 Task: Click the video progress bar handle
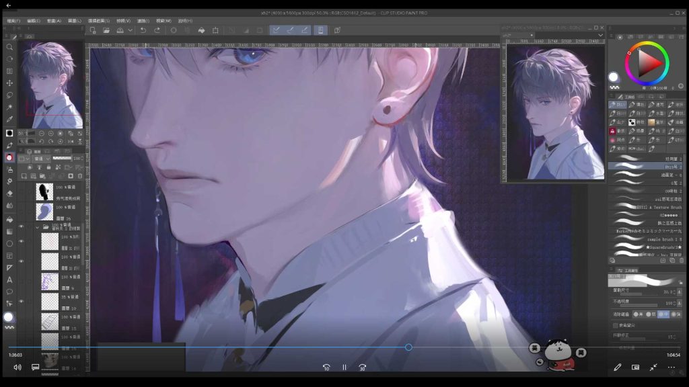point(408,347)
